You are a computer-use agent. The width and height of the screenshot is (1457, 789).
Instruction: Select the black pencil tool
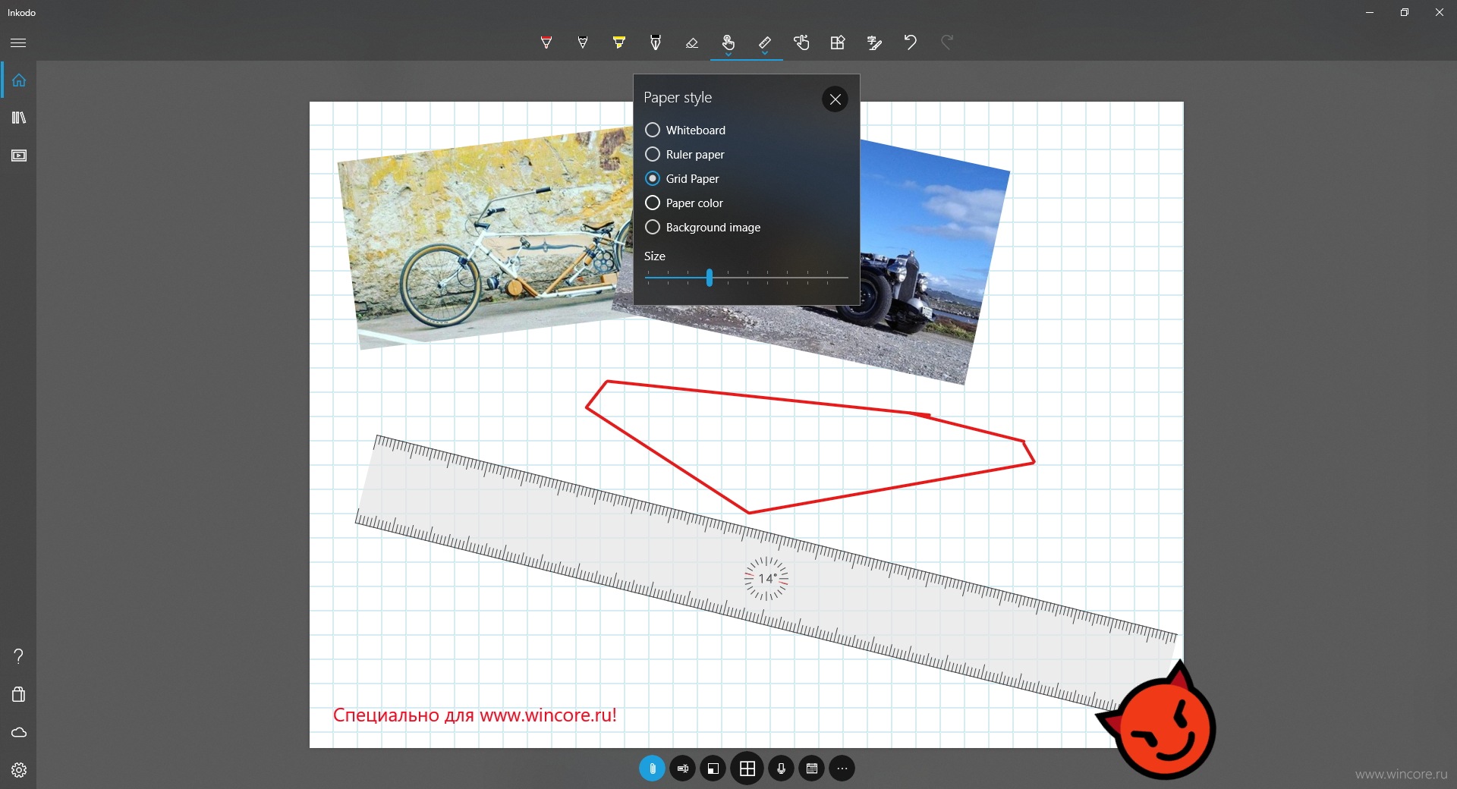point(582,42)
